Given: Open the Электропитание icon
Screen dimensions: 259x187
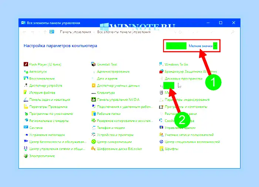Looking at the screenshot, I should [26, 156].
